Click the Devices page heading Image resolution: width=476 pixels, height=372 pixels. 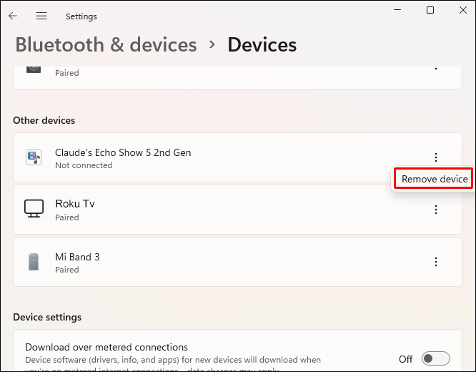(262, 45)
